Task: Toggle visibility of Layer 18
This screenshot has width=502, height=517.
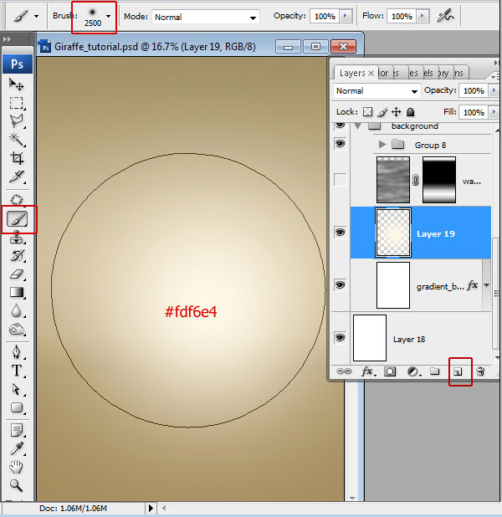Action: 340,337
